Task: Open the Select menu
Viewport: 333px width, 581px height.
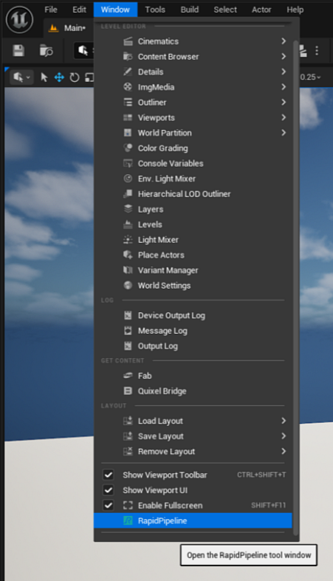Action: (225, 10)
